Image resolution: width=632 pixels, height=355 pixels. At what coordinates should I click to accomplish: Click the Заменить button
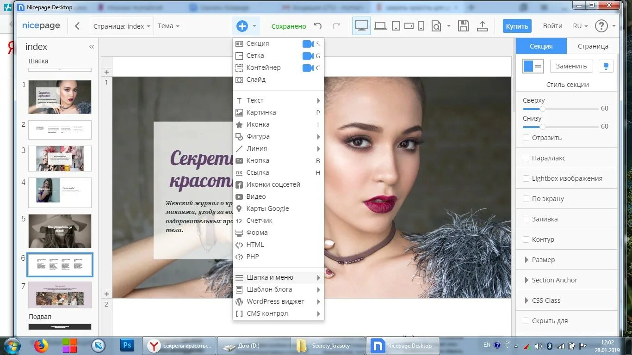(571, 66)
